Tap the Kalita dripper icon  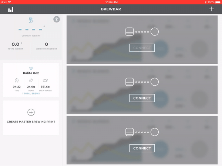coord(31,68)
